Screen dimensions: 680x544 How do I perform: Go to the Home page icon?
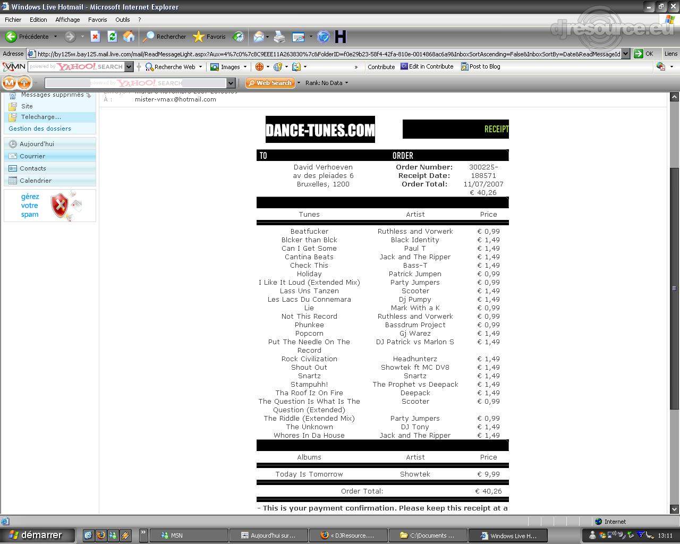pyautogui.click(x=129, y=37)
